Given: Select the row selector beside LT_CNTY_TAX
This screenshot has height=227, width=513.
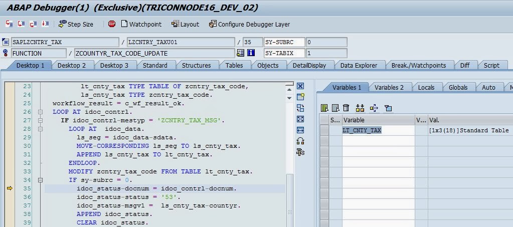Looking at the screenshot, I should [x=324, y=130].
